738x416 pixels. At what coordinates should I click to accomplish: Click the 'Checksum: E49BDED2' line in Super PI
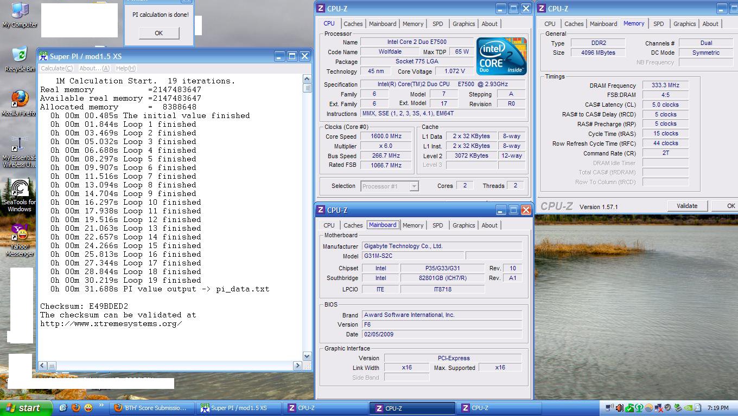pos(84,306)
